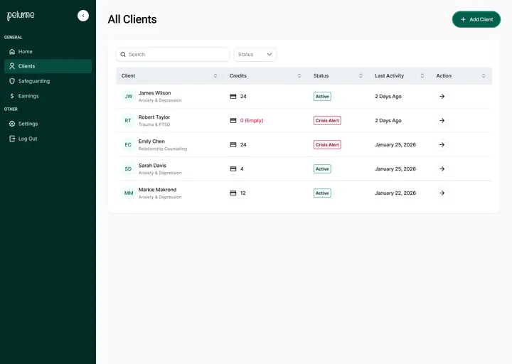Screen dimensions: 512x364
Task: Open Settings from the sidebar
Action: point(48,124)
